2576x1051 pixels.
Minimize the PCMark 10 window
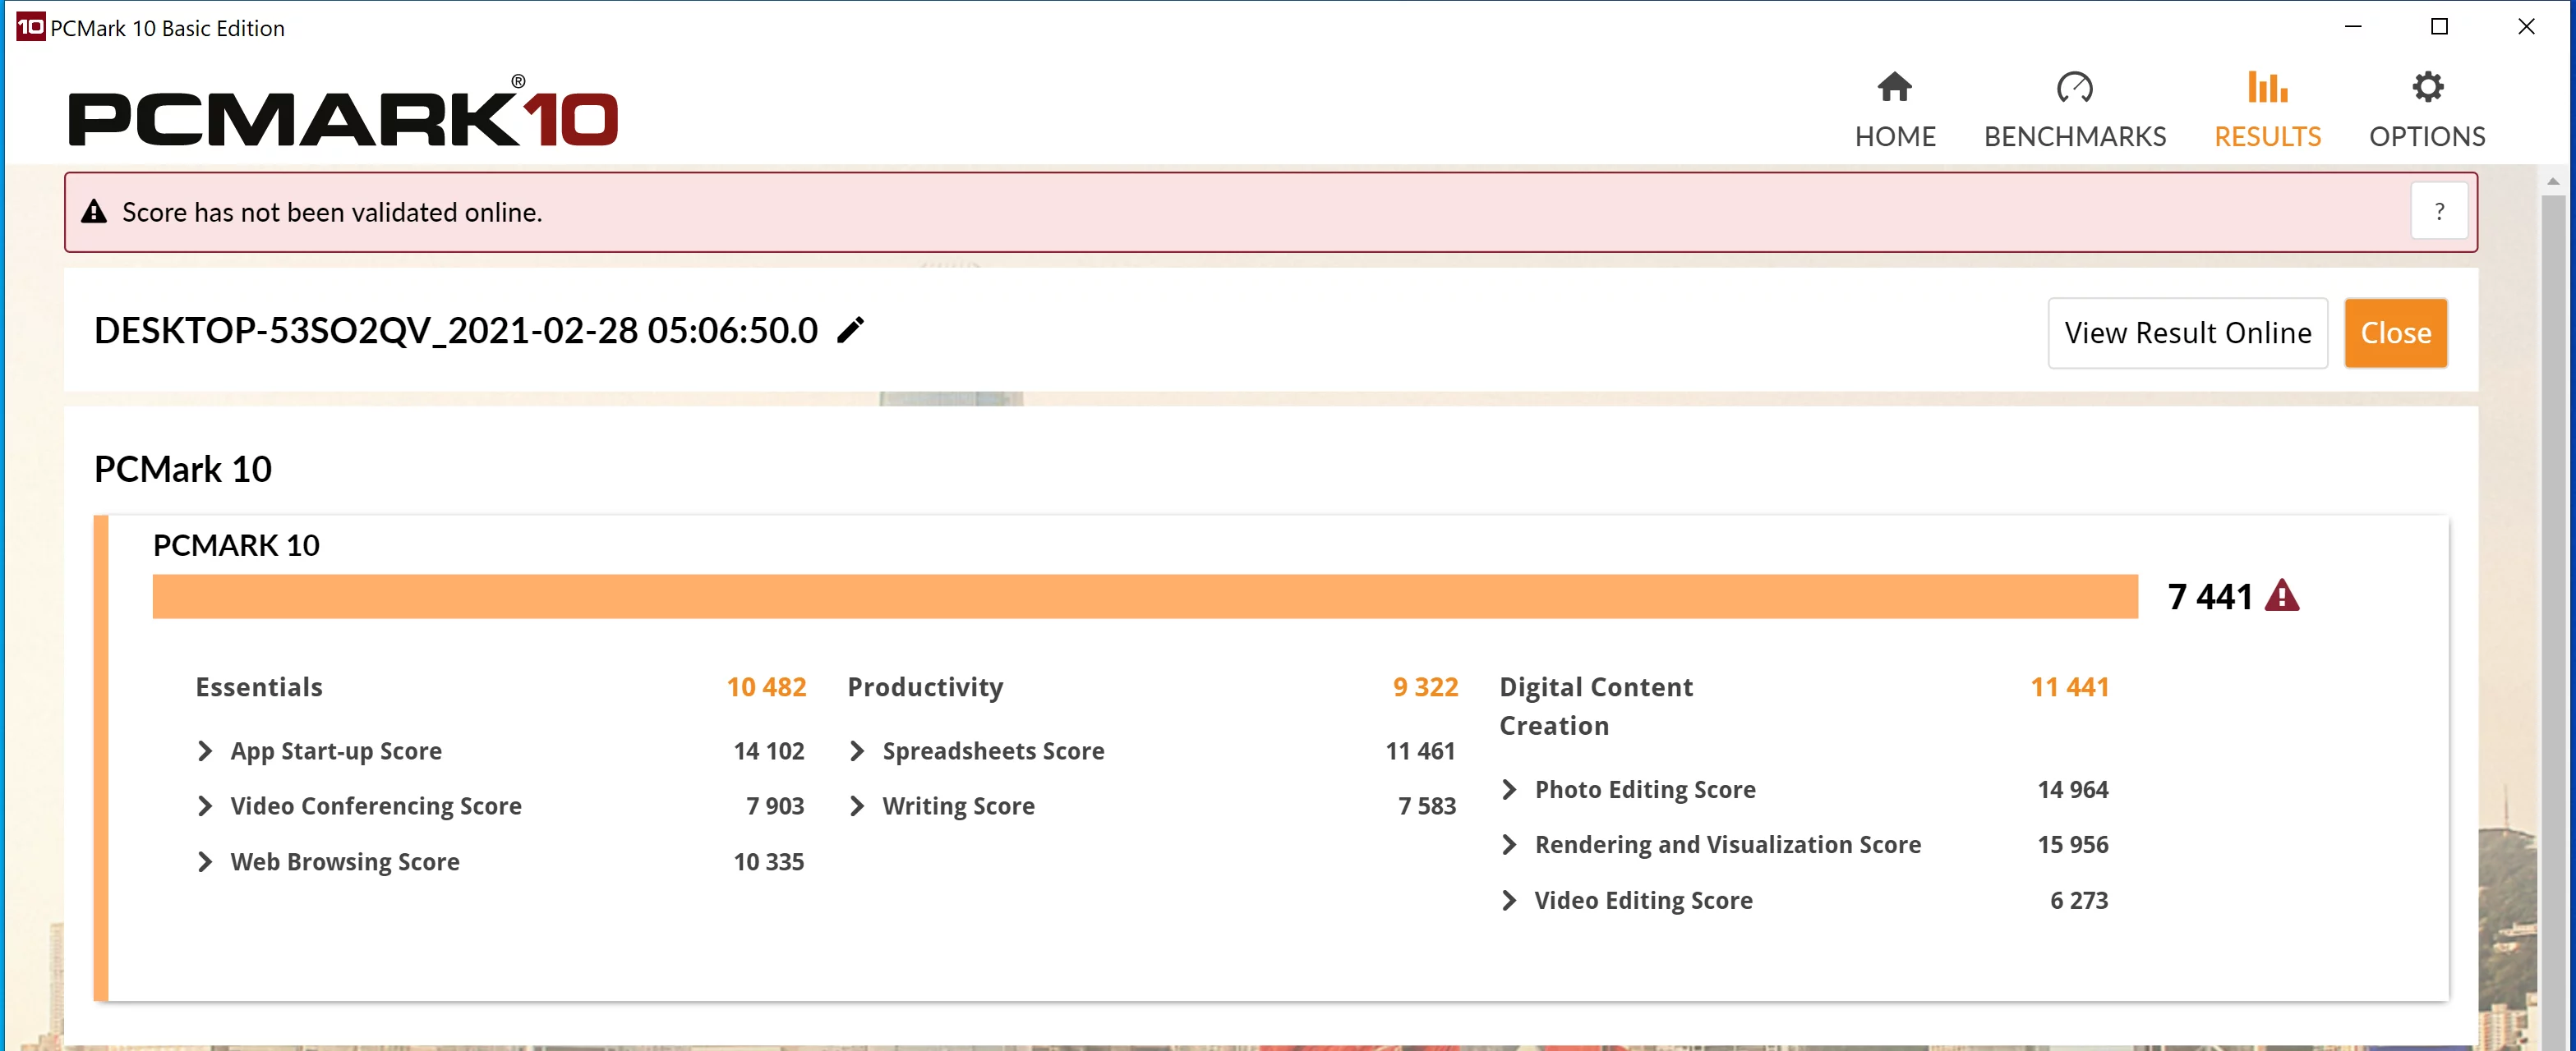tap(2353, 27)
